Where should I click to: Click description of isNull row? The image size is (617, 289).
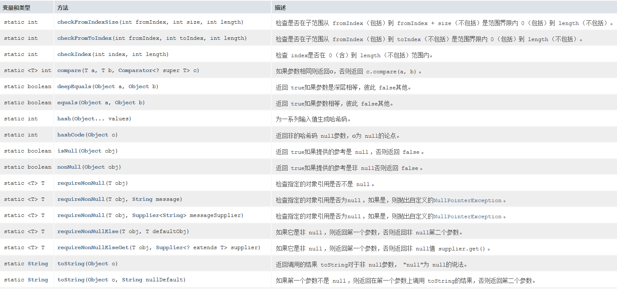(x=350, y=152)
